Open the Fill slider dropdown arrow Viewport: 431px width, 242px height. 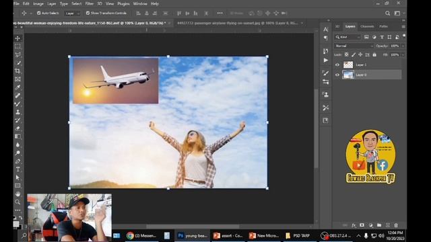pos(403,54)
